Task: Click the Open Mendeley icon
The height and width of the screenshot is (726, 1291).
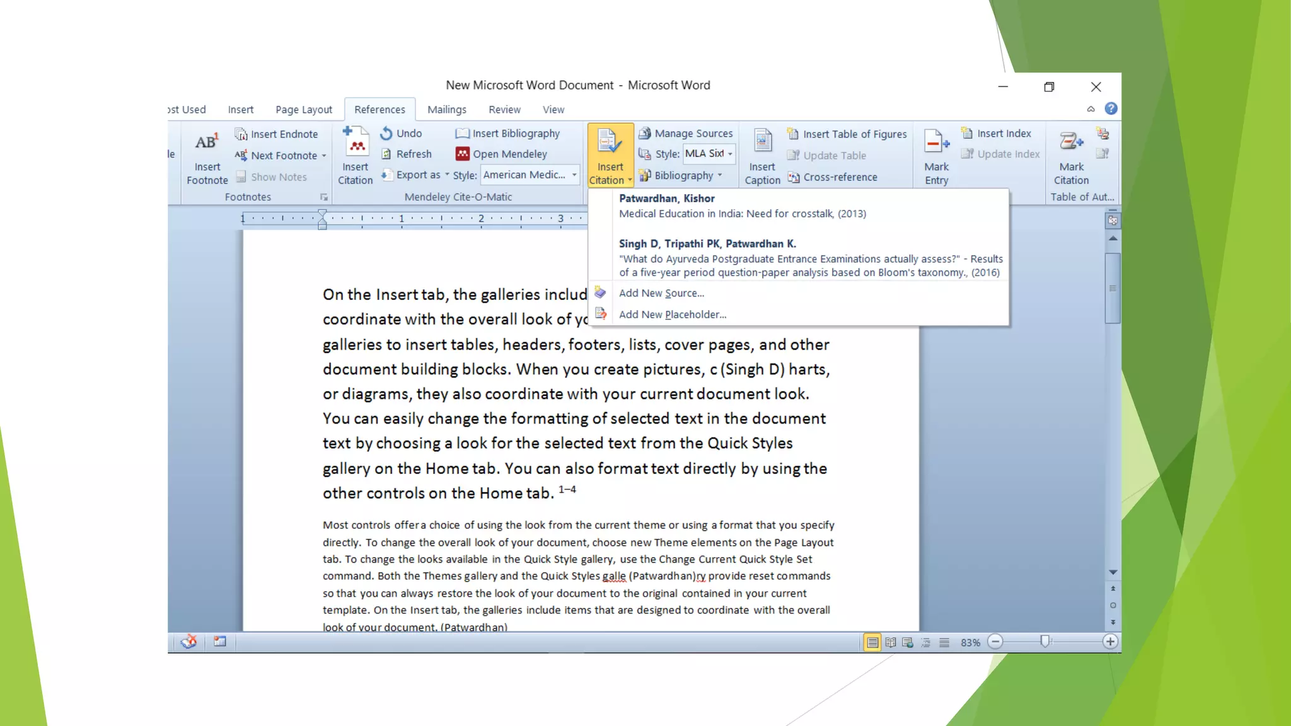Action: point(463,154)
